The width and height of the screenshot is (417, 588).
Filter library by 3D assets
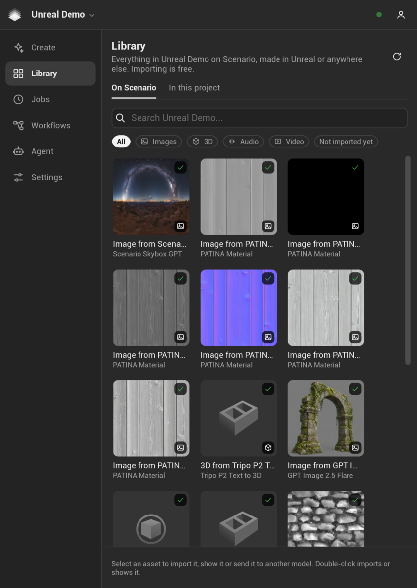point(203,142)
